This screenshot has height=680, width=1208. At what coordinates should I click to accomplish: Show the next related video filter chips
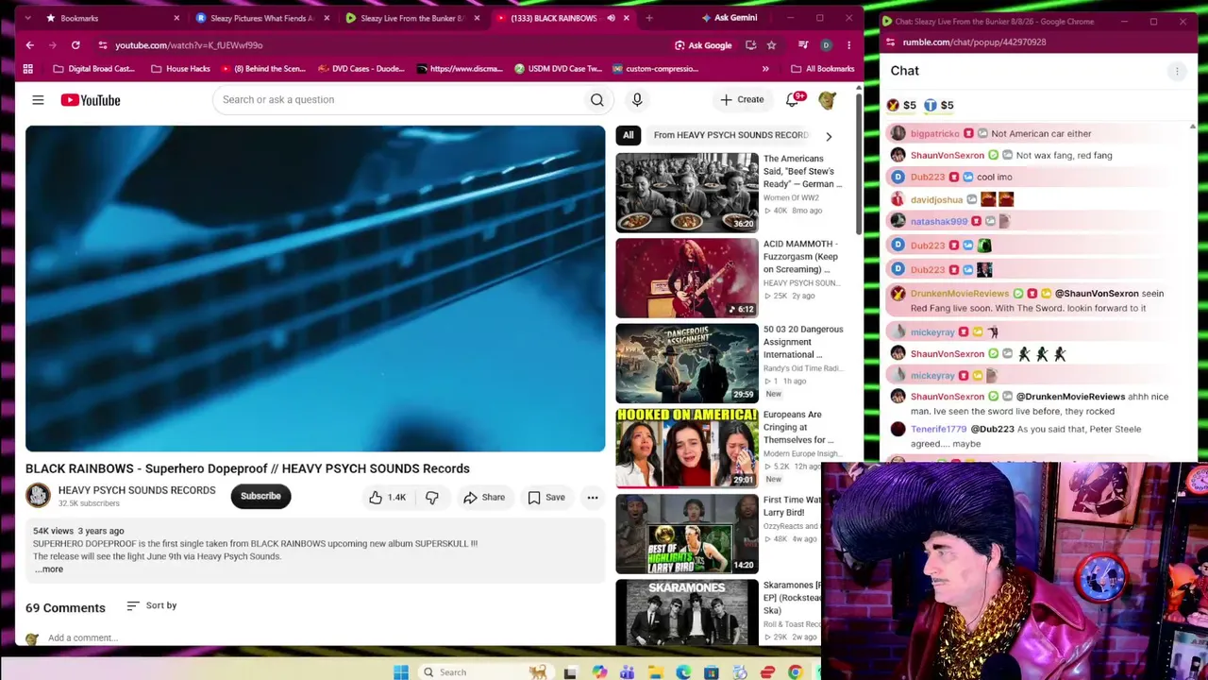[829, 136]
